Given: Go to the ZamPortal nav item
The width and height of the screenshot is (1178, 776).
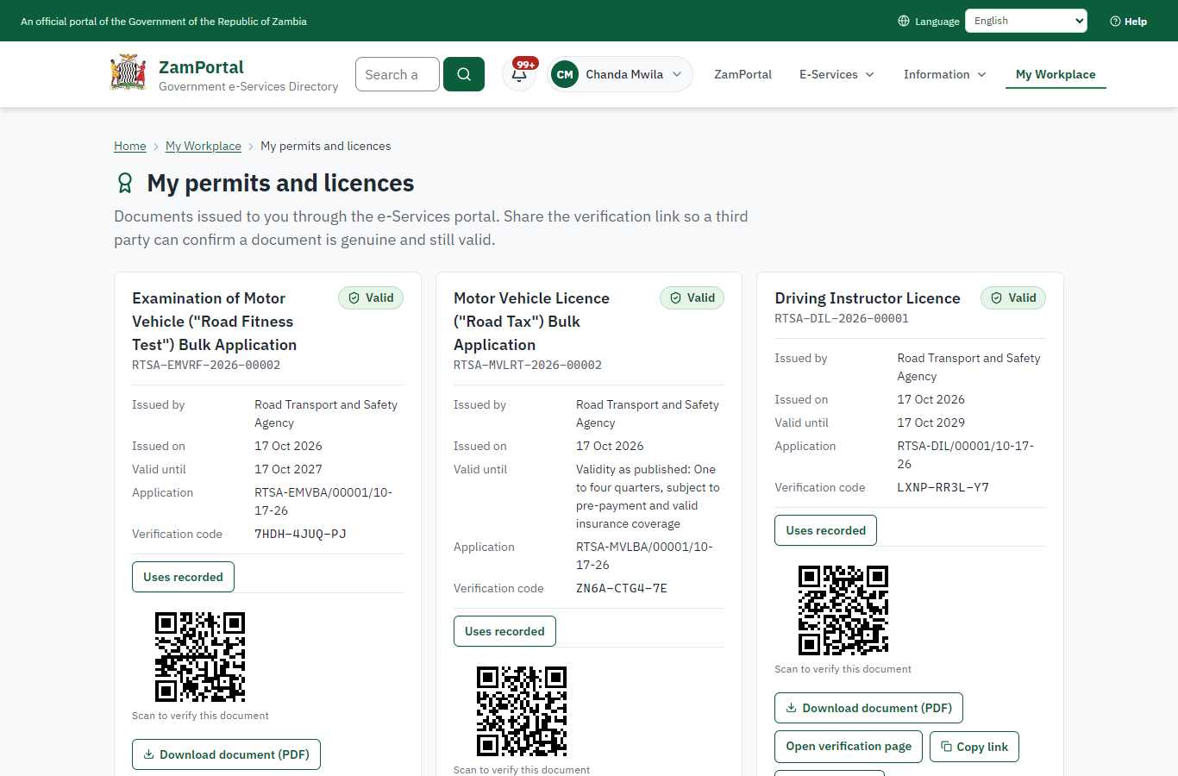Looking at the screenshot, I should pyautogui.click(x=743, y=74).
